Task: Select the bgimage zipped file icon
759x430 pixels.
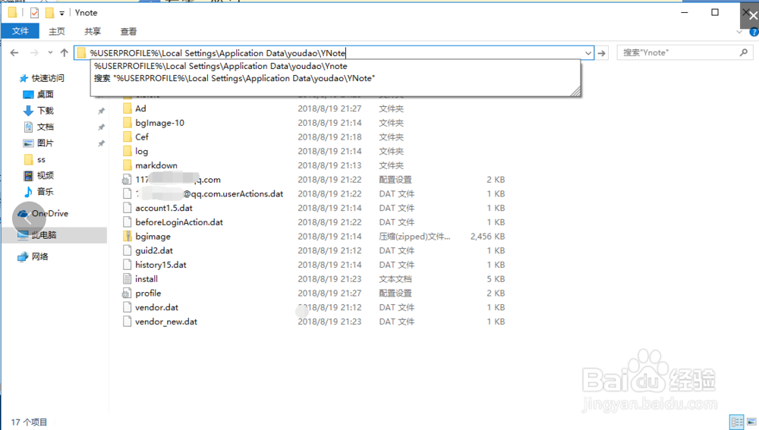Action: point(127,237)
